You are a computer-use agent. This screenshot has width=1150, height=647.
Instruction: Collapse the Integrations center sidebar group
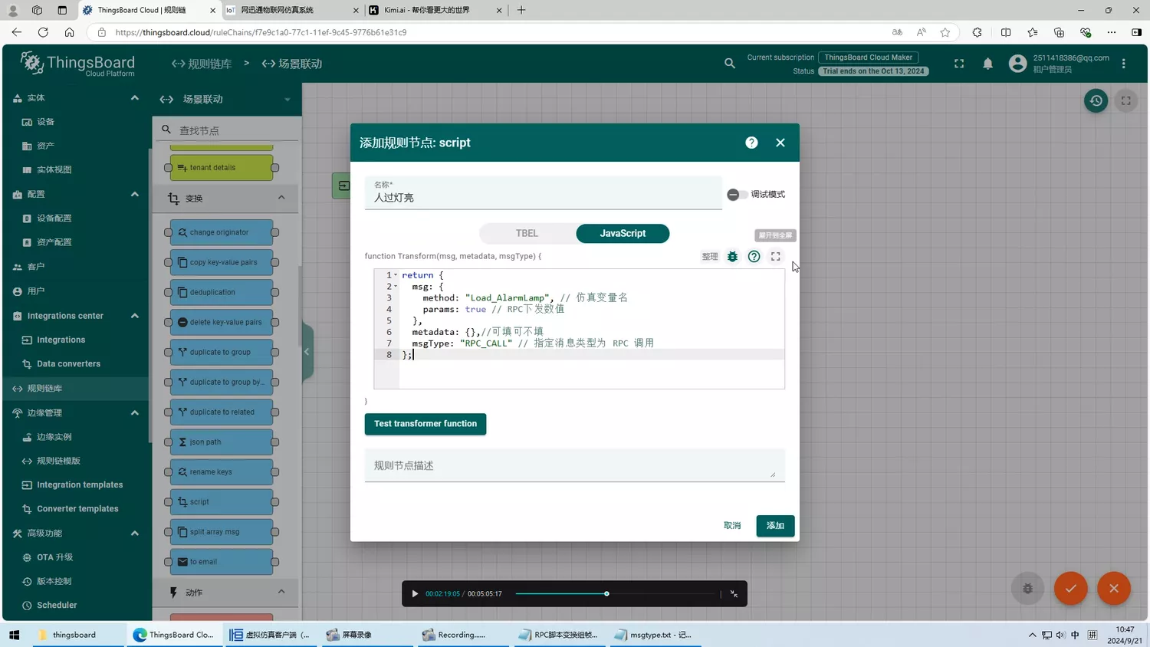pyautogui.click(x=135, y=316)
